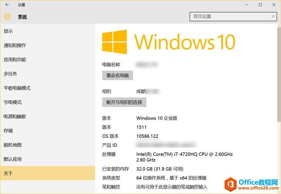Click the Intel Core i7-4720HQ processor text
Image resolution: width=281 pixels, height=194 pixels.
point(185,157)
